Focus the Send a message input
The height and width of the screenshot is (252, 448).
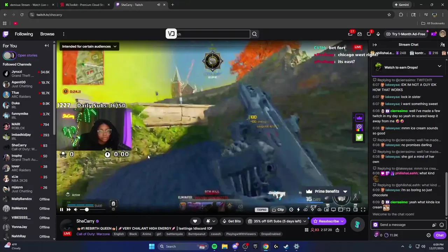pos(404,225)
